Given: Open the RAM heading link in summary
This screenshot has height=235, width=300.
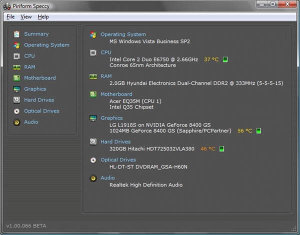Looking at the screenshot, I should pyautogui.click(x=106, y=76).
